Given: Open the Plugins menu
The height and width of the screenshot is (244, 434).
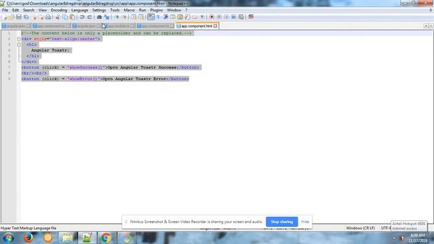Looking at the screenshot, I should point(157,10).
